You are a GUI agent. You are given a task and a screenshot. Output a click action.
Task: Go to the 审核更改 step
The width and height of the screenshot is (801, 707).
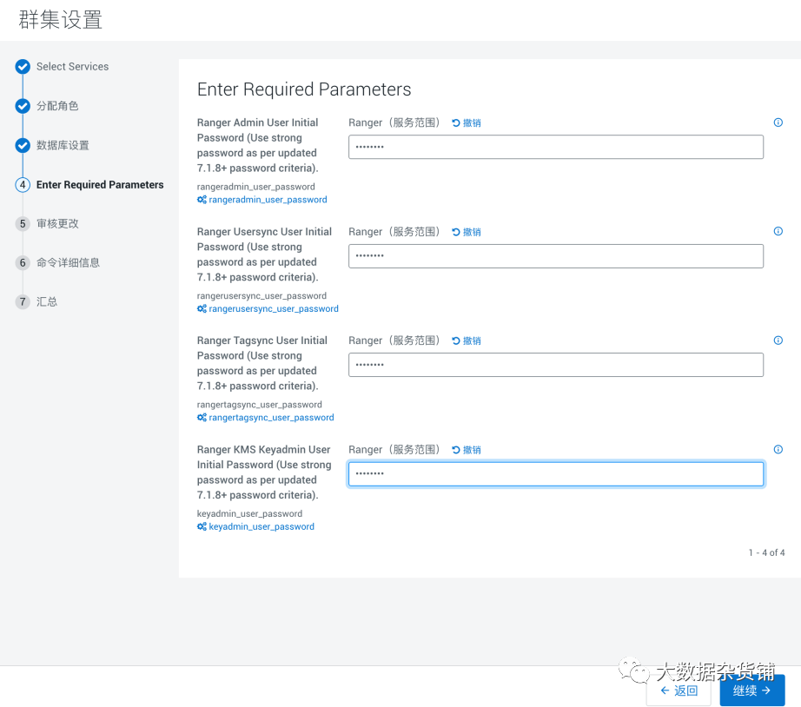pyautogui.click(x=57, y=224)
